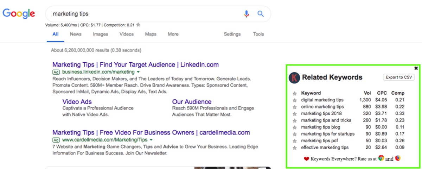Star the 'digital marketing tips' keyword
This screenshot has width=422, height=169.
[x=295, y=100]
